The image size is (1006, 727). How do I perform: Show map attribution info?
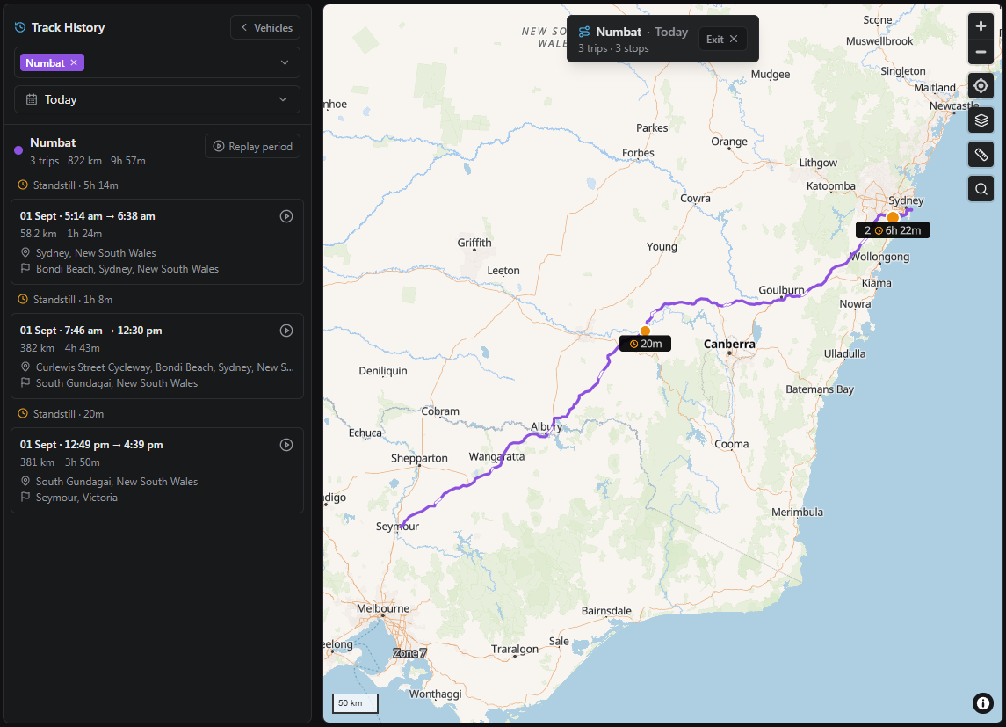[x=982, y=703]
